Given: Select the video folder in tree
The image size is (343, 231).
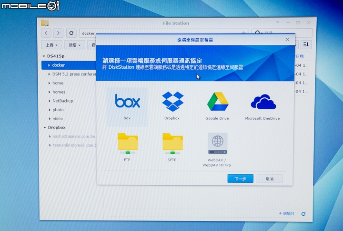Looking at the screenshot, I should 58,118.
